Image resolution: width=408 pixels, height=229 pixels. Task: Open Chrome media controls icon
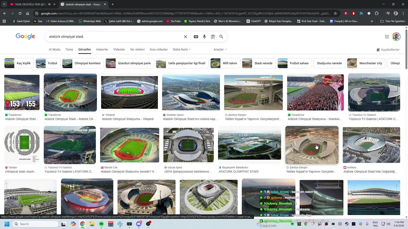[x=388, y=13]
